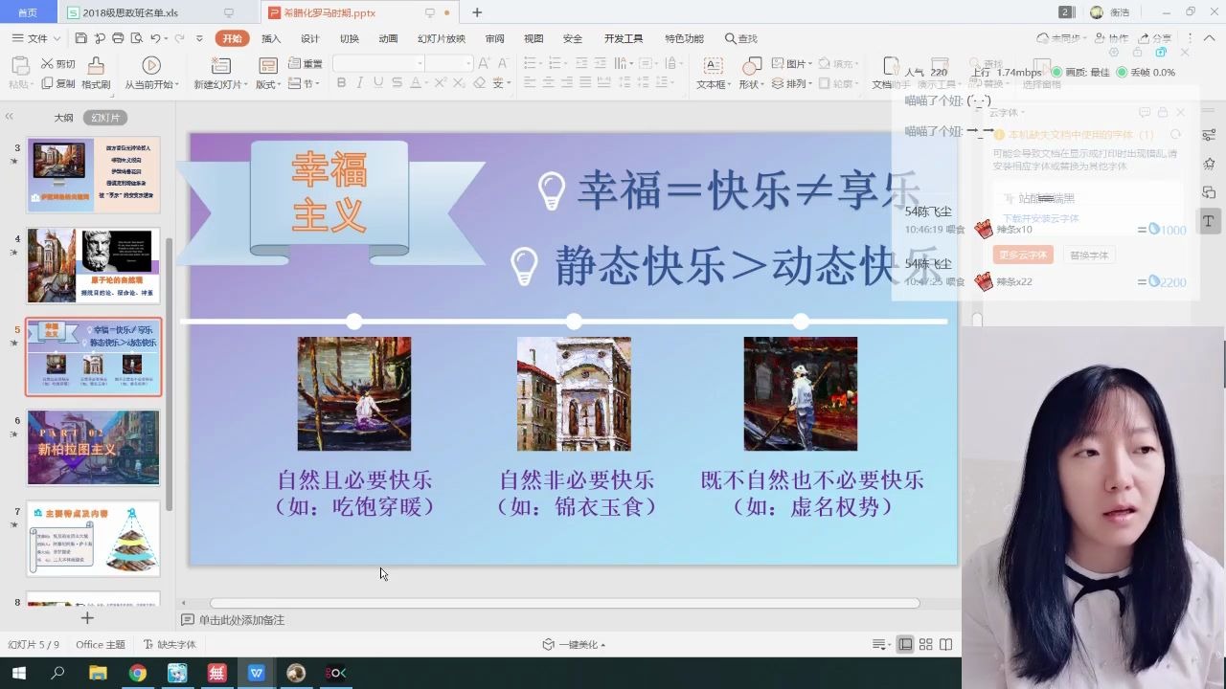
Task: Select slide 6 新柏拉图主义 thumbnail
Action: (x=93, y=448)
